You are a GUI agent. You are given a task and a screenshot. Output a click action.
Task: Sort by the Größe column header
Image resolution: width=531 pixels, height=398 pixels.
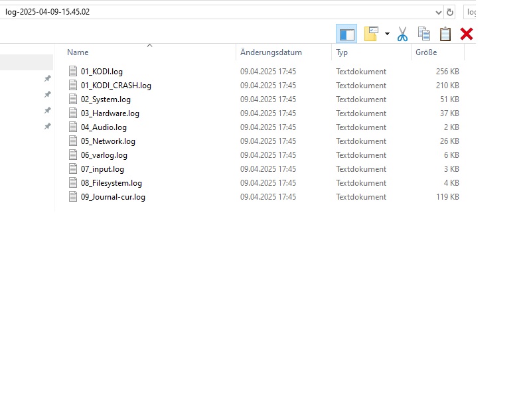click(426, 52)
